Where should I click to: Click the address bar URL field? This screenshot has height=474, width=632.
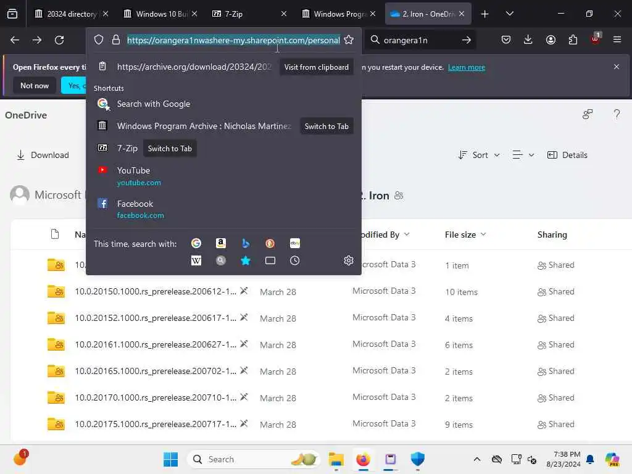pos(233,40)
